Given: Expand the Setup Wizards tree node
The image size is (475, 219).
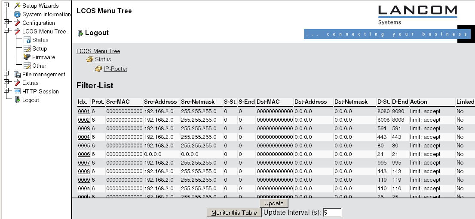Looking at the screenshot, I should pos(6,5).
